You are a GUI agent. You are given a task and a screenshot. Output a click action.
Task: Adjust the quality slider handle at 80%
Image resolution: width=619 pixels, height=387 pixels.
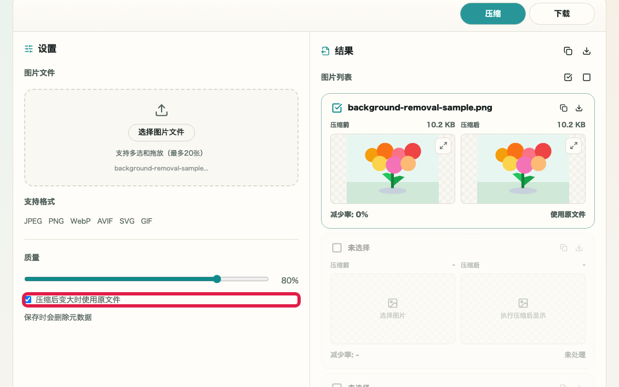click(x=217, y=279)
